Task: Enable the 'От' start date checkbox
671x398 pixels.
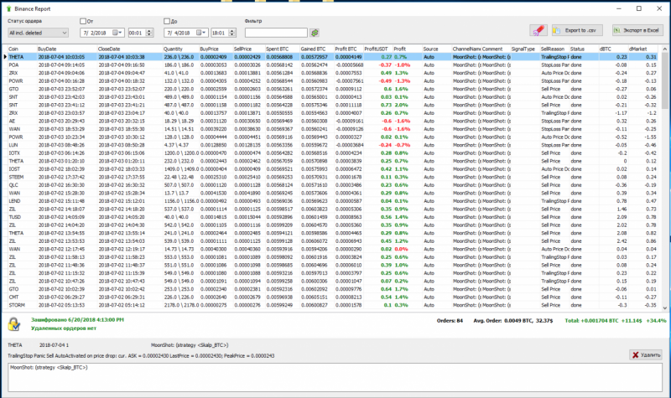Action: coord(82,20)
